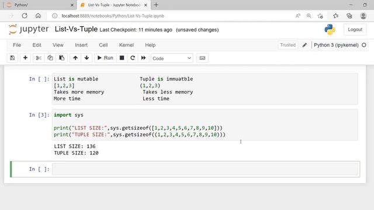374x210 pixels.
Task: Save the notebook with the floppy disk icon
Action: (12, 58)
